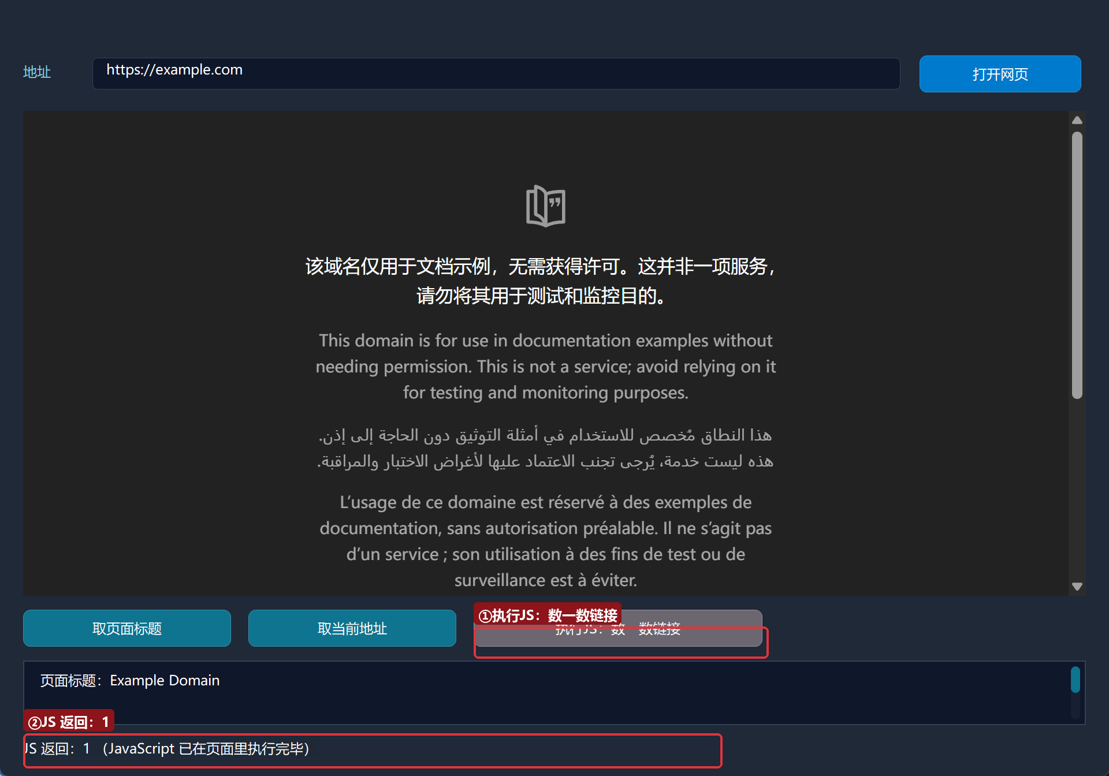Click the open book quote icon
The height and width of the screenshot is (776, 1109).
(546, 206)
